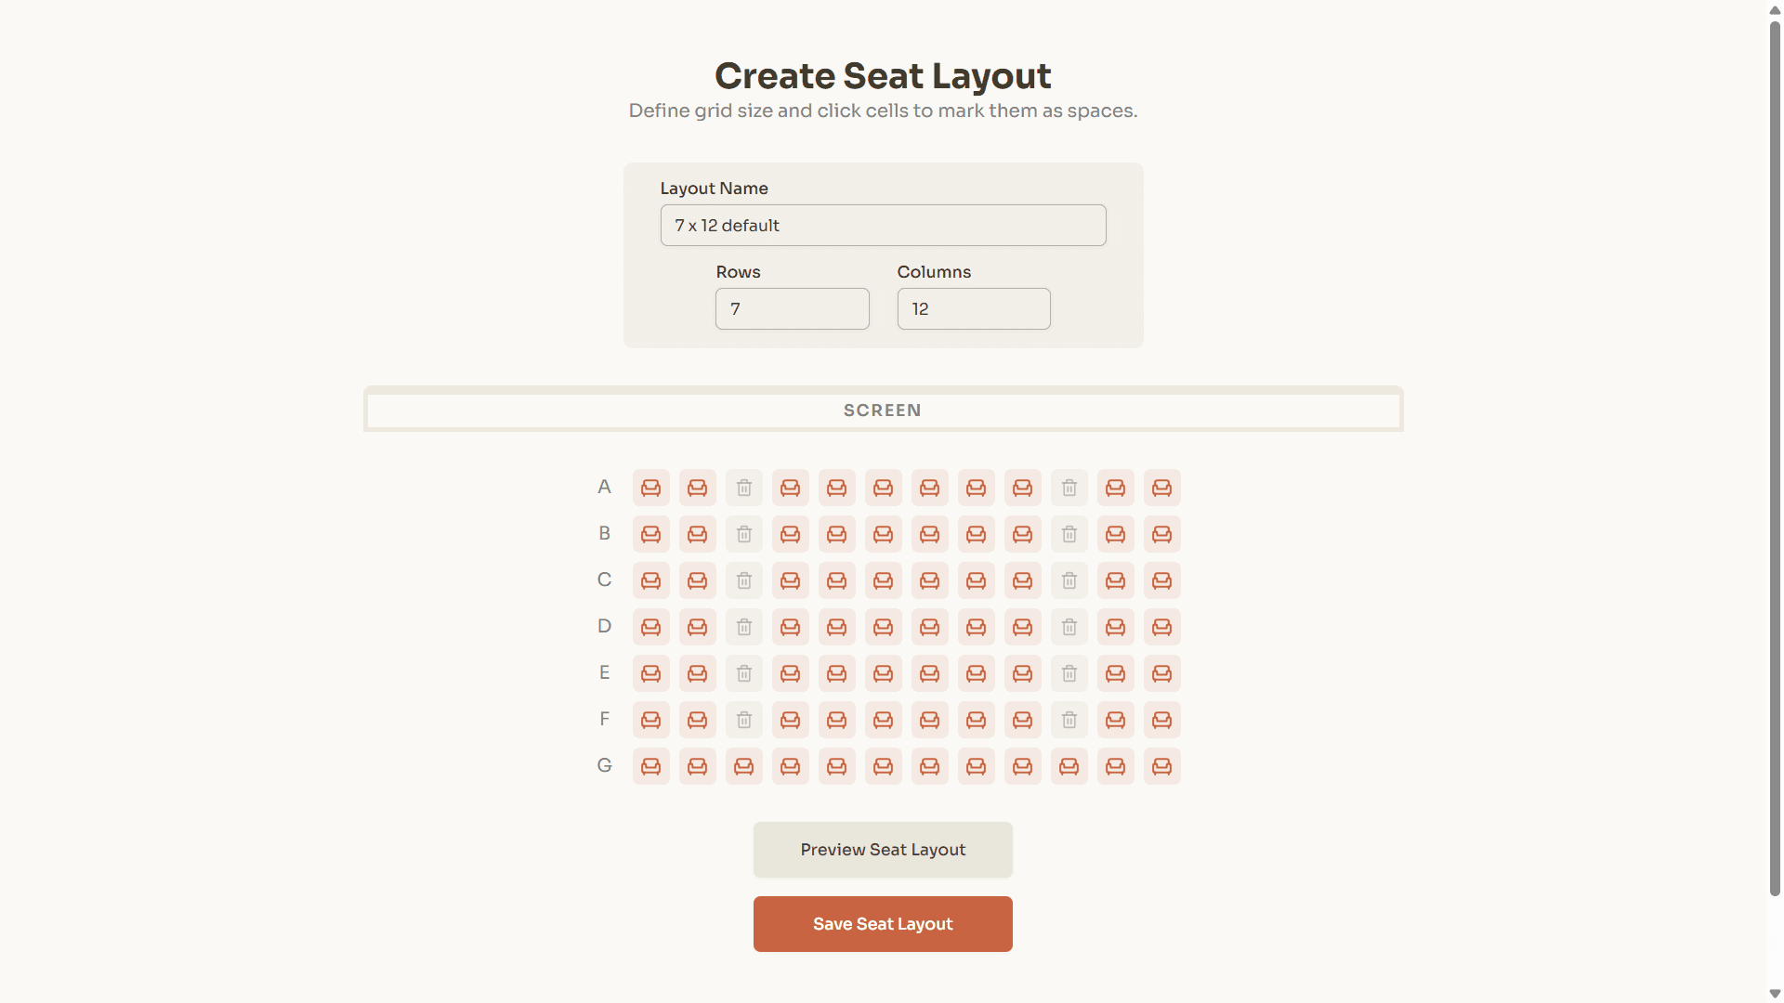
Task: Click seat B11
Action: pos(1115,534)
